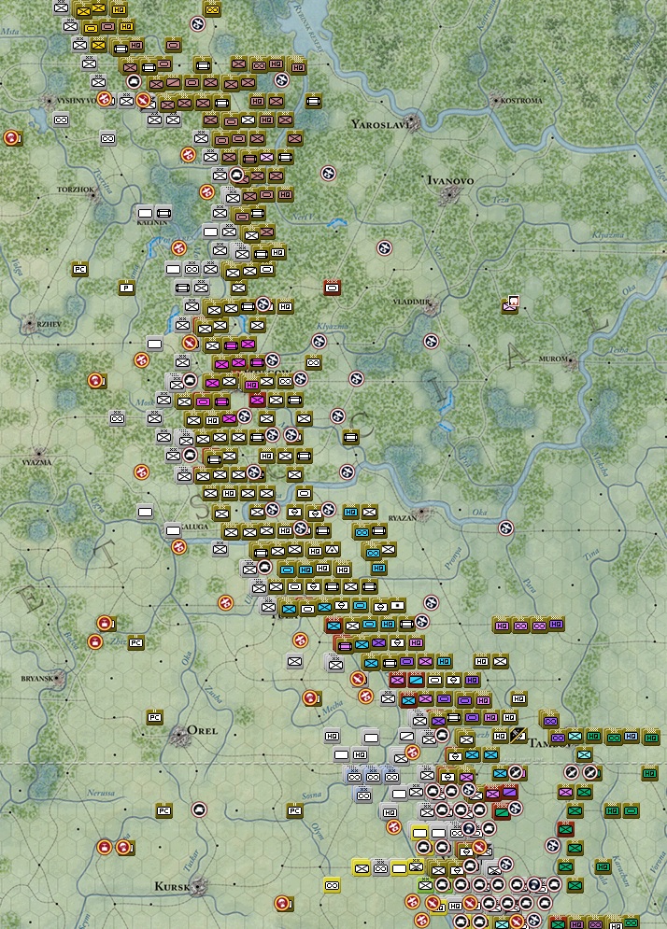Screen dimensions: 667x929
Task: Click the Tambov map label
Action: (x=548, y=743)
